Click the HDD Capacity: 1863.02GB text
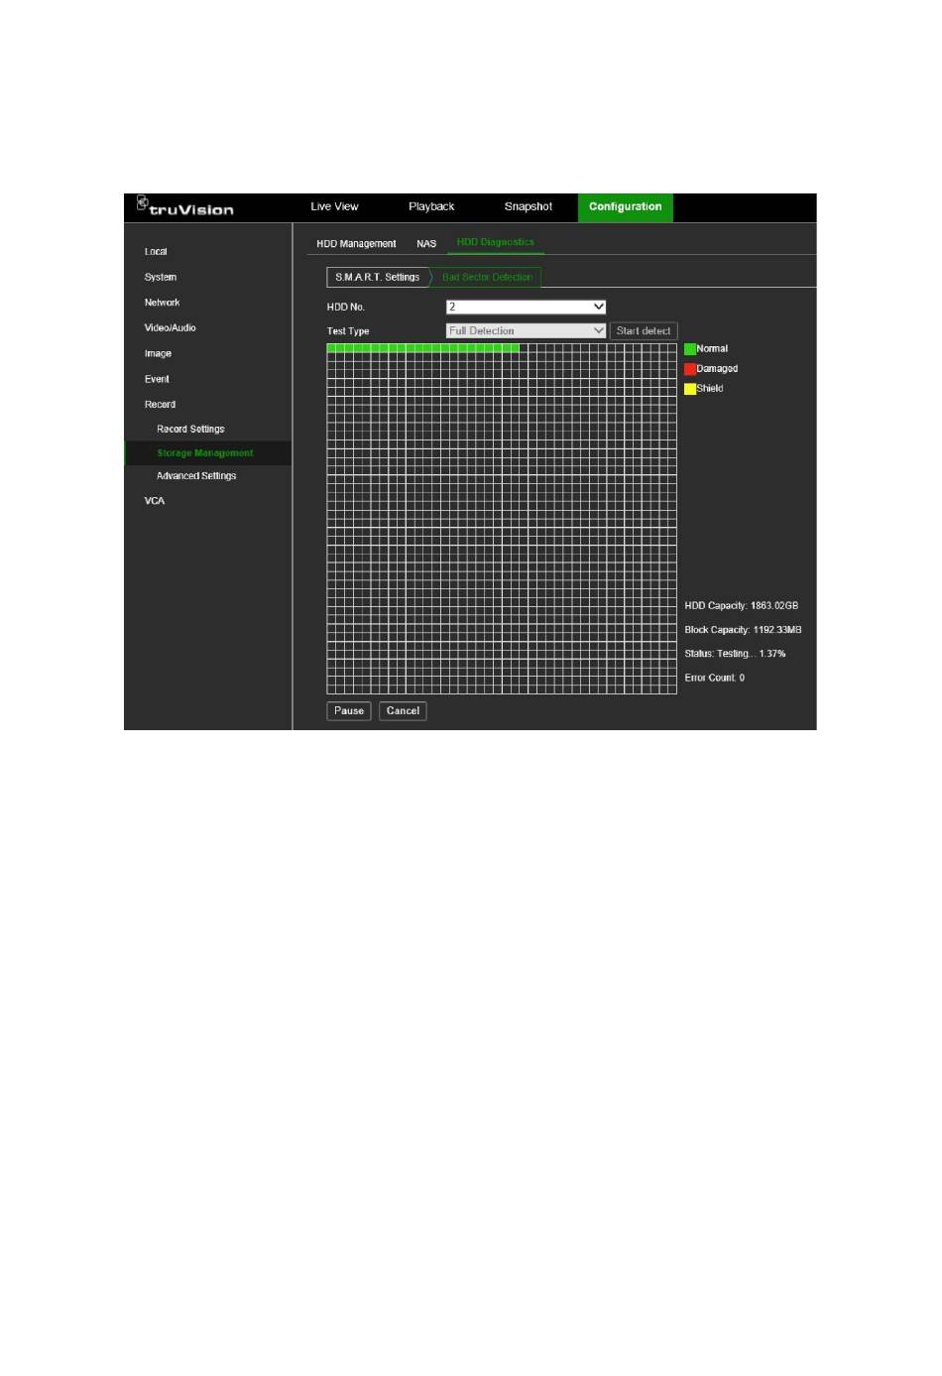This screenshot has width=942, height=1376. 742,606
